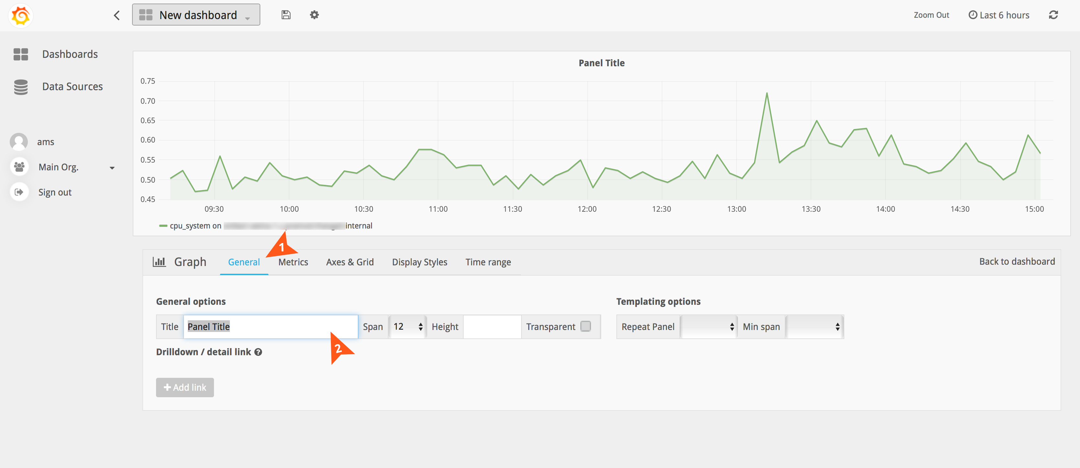Click the Grafana logo icon
Viewport: 1080px width, 468px height.
click(x=20, y=16)
